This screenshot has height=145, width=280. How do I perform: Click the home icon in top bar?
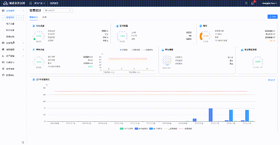tap(31, 3)
